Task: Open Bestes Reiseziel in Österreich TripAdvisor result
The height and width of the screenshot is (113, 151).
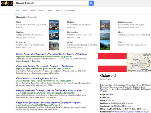Action: pyautogui.click(x=52, y=54)
